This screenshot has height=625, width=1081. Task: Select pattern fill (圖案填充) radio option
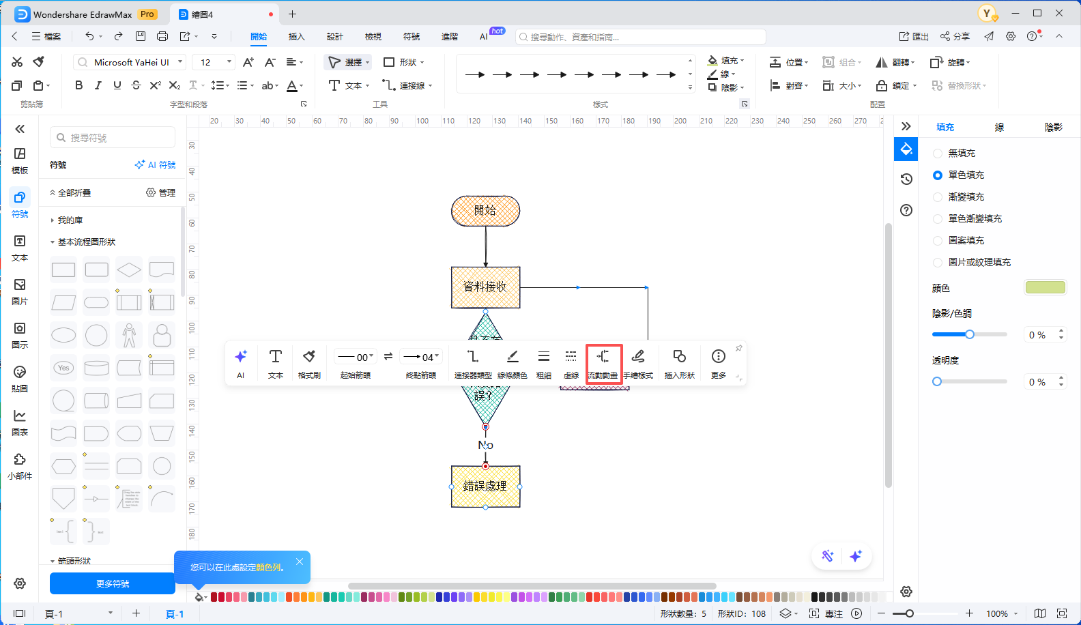click(x=938, y=241)
